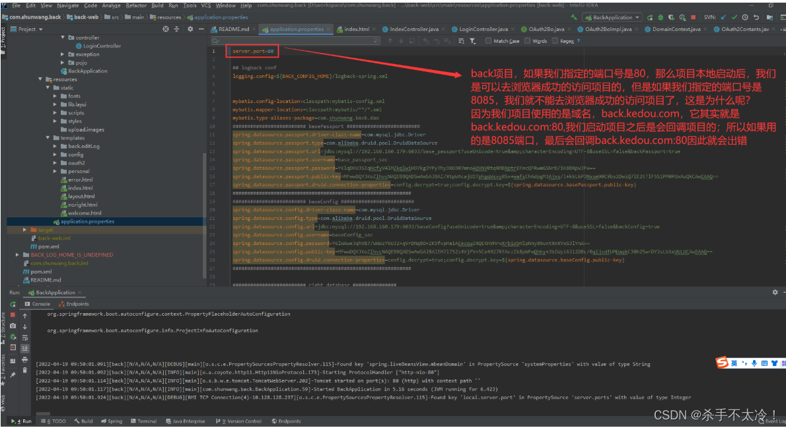The image size is (786, 428).
Task: Open Run panel settings gear
Action: 775,292
